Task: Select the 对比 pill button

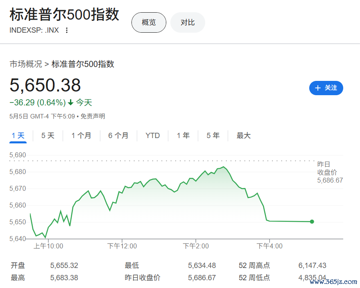Action: click(x=188, y=22)
